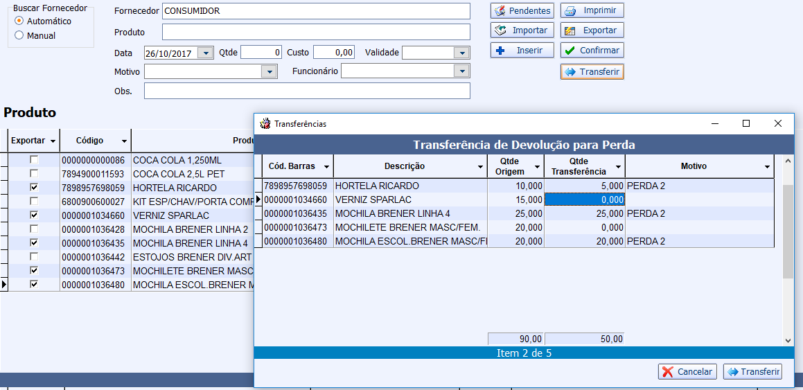Screen dimensions: 803x390
Task: Expand the Funcionário dropdown
Action: 461,71
